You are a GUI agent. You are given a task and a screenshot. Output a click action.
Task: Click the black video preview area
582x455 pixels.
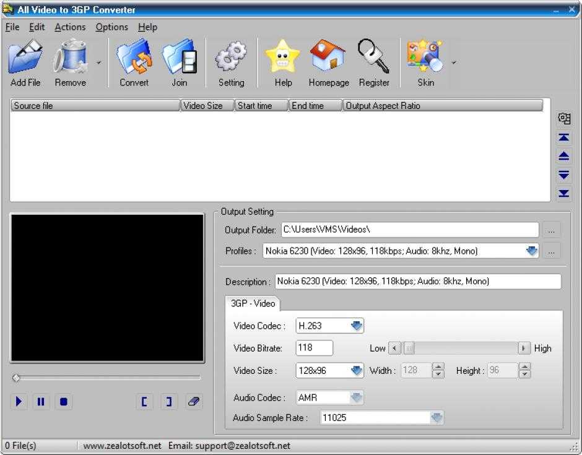pos(107,288)
